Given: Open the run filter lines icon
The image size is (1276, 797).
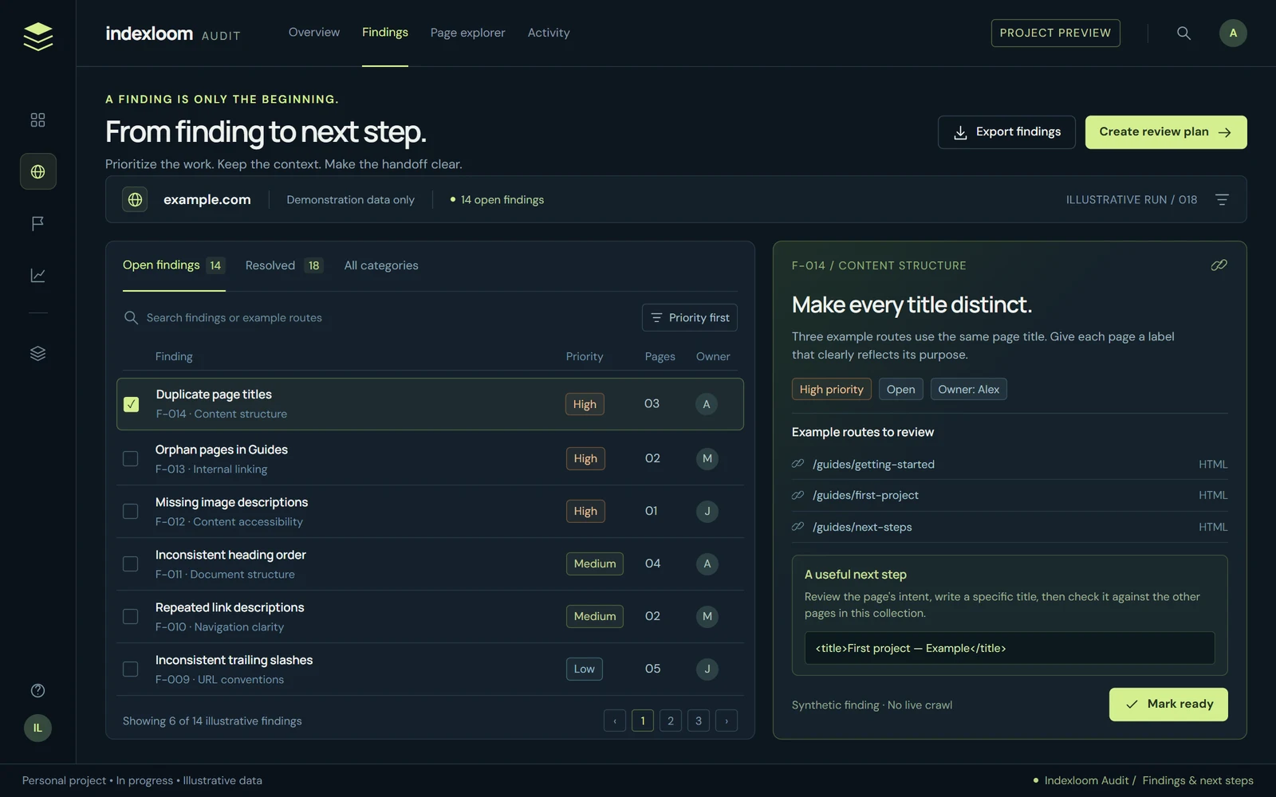Looking at the screenshot, I should click(x=1222, y=199).
